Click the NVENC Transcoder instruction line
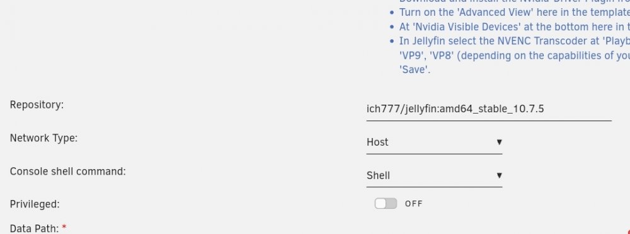The image size is (630, 234). point(514,41)
